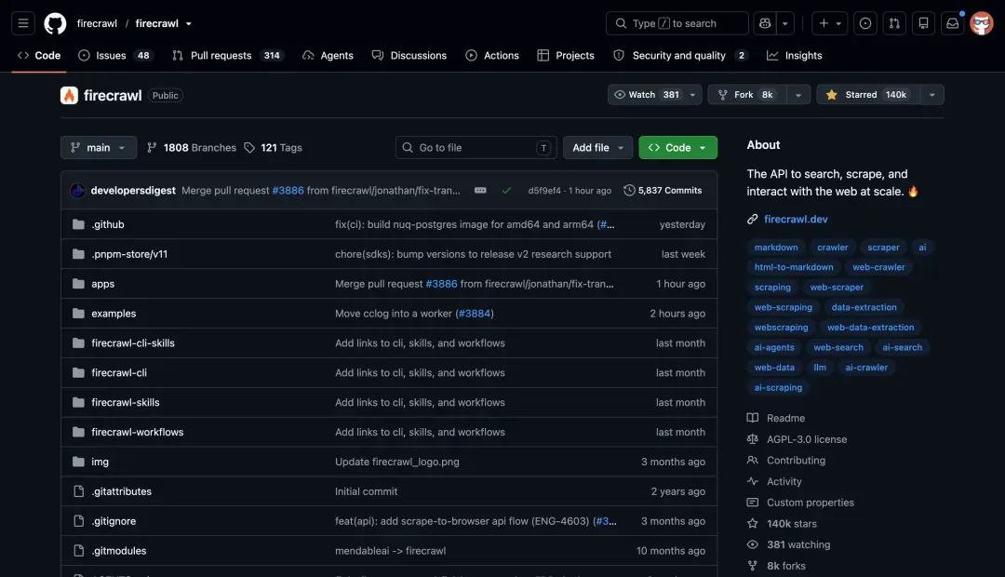Click the llm topic tag

[820, 368]
